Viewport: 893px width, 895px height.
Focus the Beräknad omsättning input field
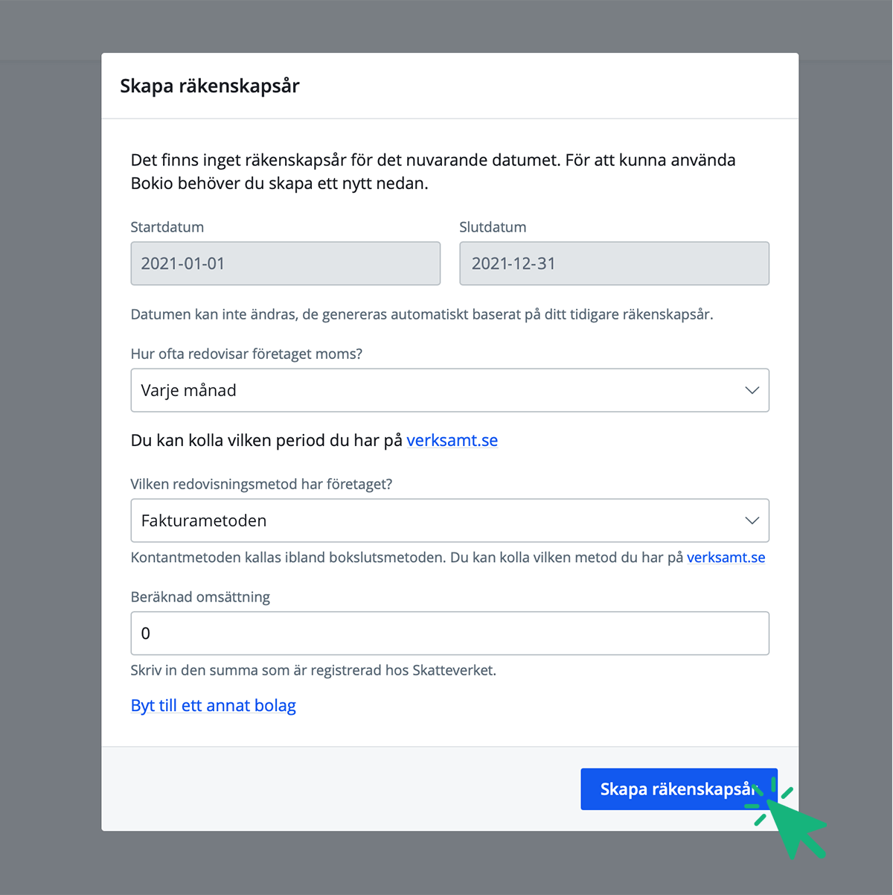[449, 634]
